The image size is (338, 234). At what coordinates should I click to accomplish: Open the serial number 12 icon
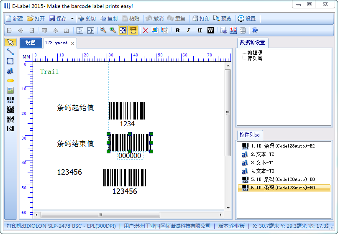tap(233, 31)
